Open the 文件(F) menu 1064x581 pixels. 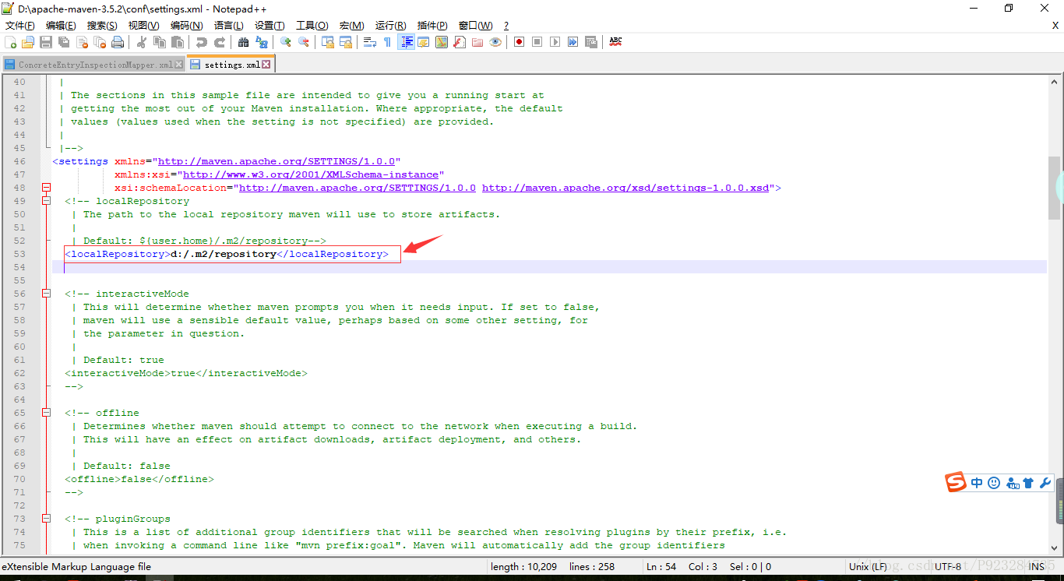point(19,26)
